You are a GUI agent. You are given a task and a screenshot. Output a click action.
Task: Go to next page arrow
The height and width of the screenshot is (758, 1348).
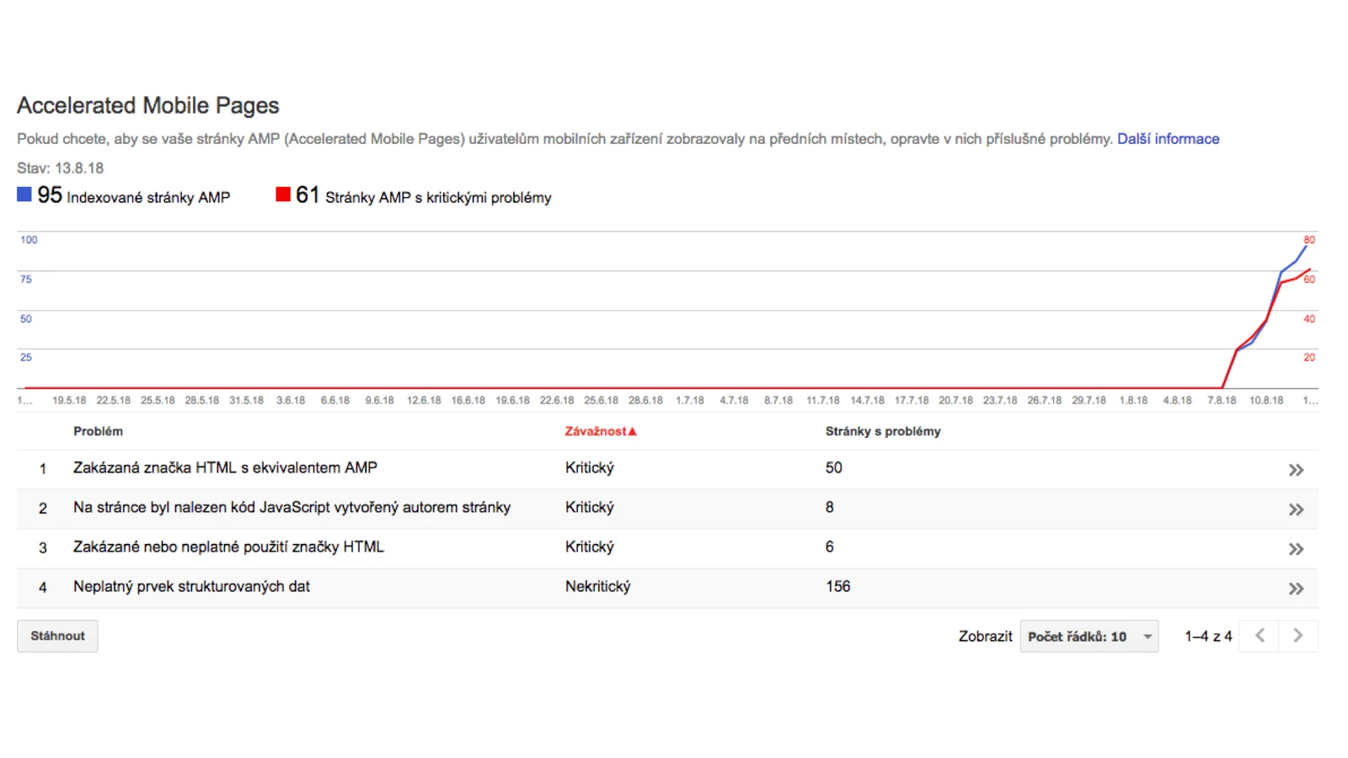pos(1297,636)
